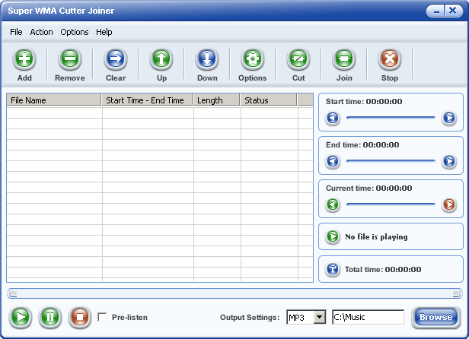
Task: Click the horizontal progress bar above playback buttons
Action: click(x=234, y=293)
